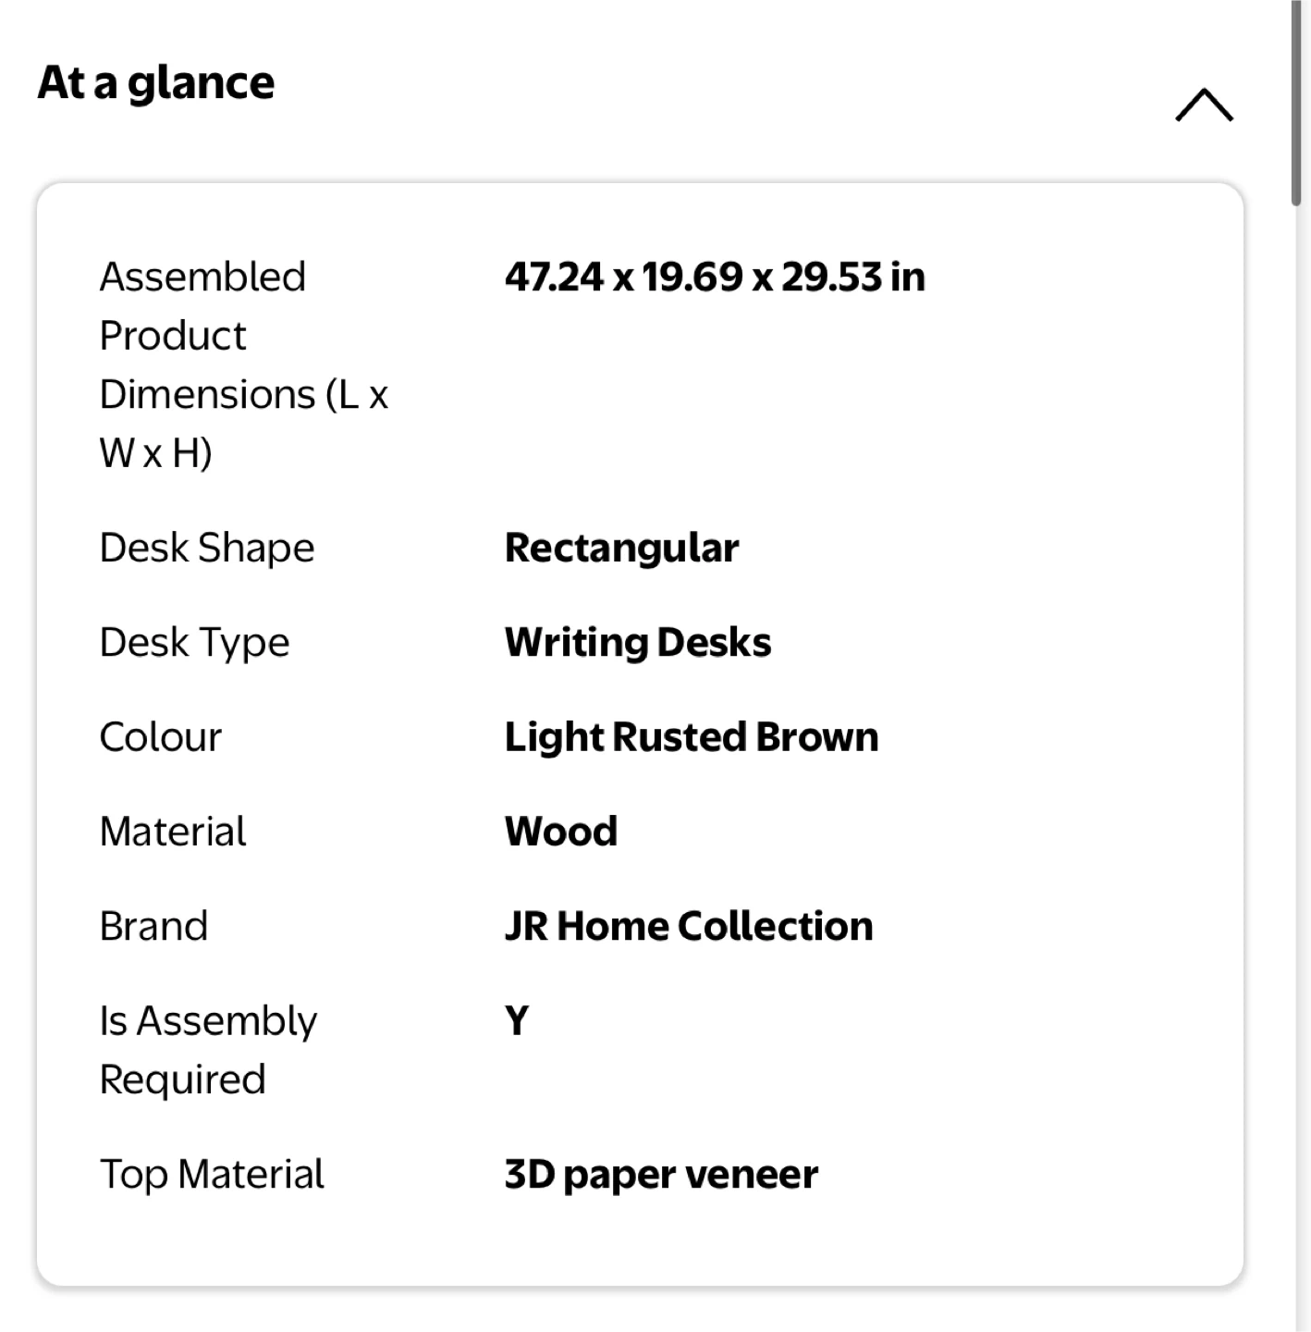Image resolution: width=1311 pixels, height=1332 pixels.
Task: Select the Light Rusted Brown value
Action: pos(692,737)
